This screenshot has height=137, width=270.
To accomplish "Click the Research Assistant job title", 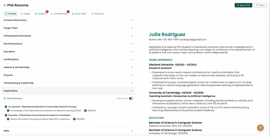I will pos(160,68).
